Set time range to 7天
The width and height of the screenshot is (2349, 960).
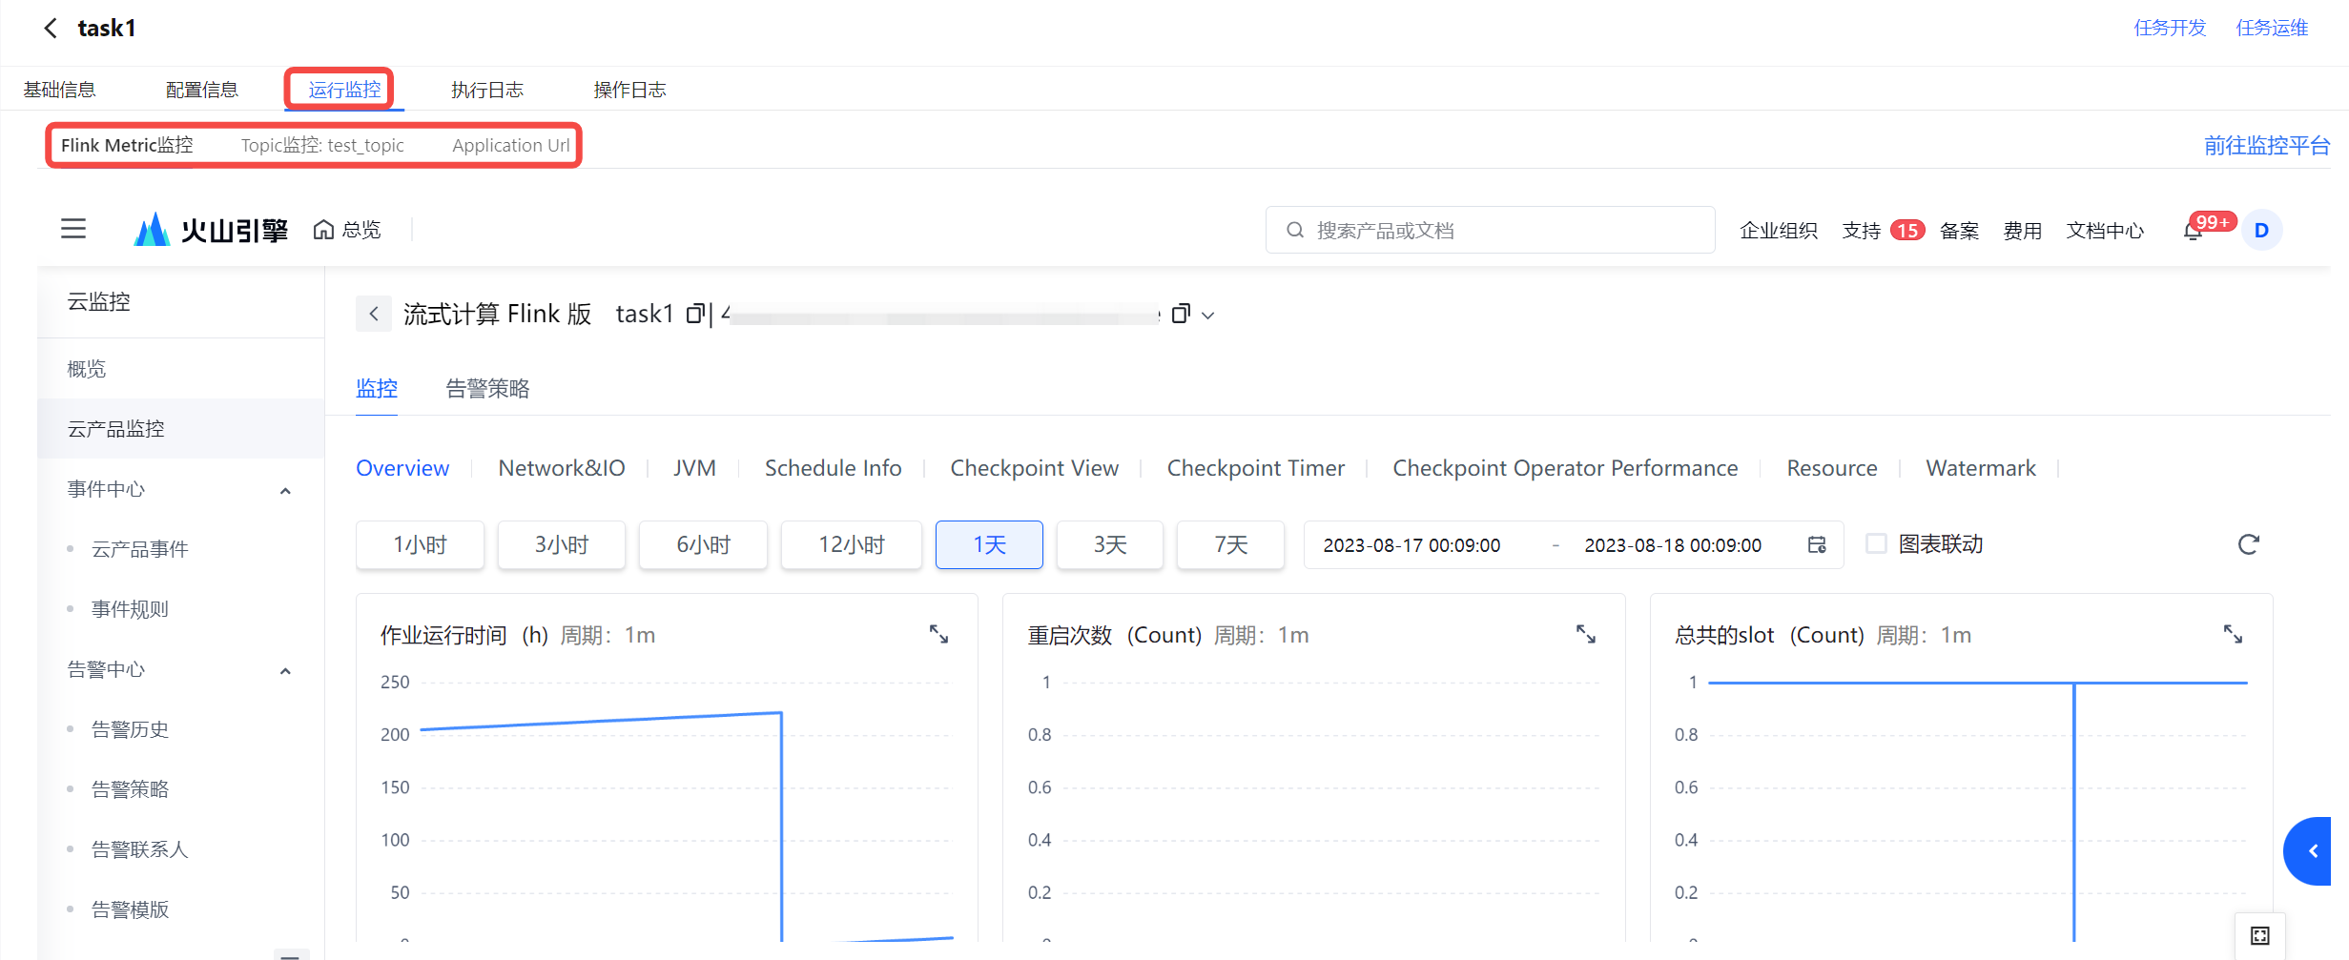point(1230,544)
